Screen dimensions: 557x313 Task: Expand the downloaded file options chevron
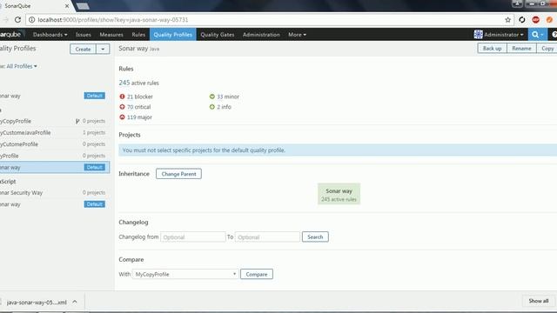[x=75, y=302]
